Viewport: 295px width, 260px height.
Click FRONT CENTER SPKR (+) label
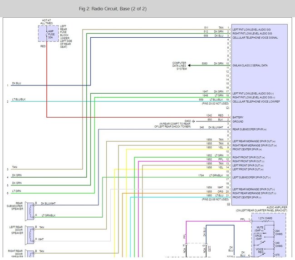click(x=247, y=150)
